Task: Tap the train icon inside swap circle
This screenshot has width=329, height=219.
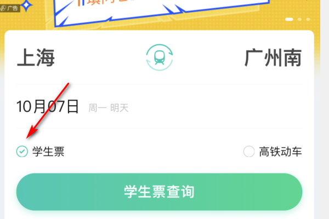Action: pyautogui.click(x=160, y=57)
